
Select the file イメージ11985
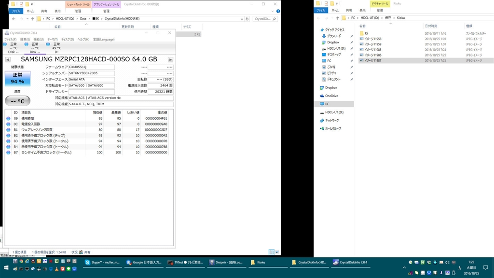(373, 50)
